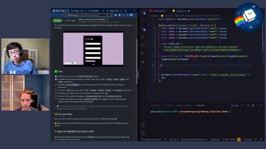Click the orange color square in the status bar

pyautogui.click(x=239, y=139)
